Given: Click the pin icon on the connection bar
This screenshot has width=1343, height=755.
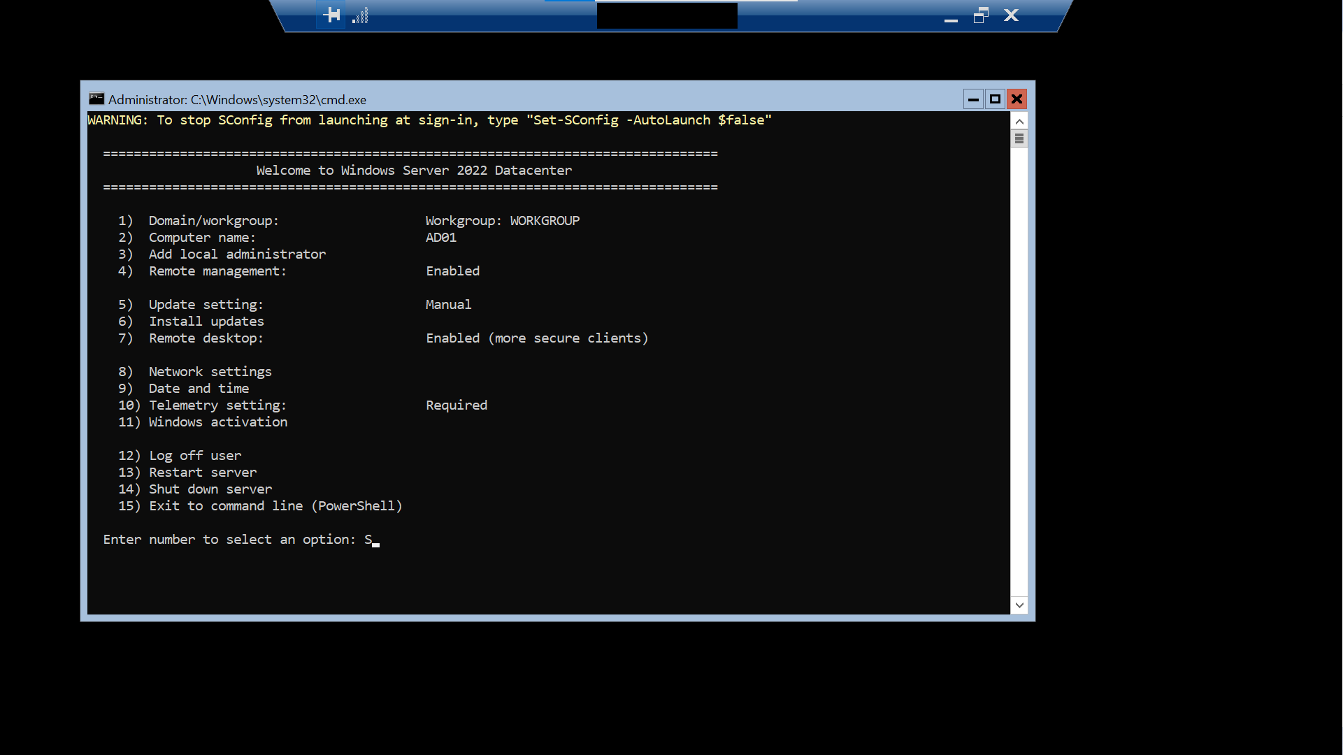Looking at the screenshot, I should pos(330,14).
